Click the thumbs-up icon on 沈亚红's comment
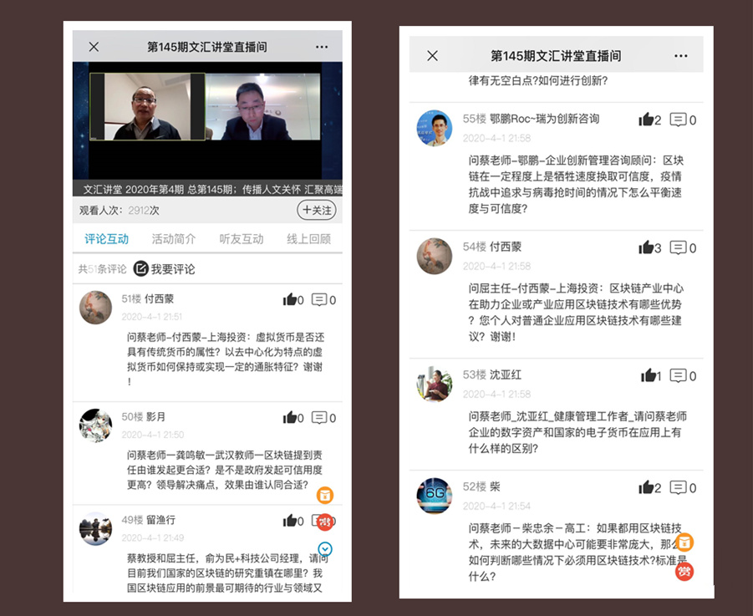Image resolution: width=753 pixels, height=616 pixels. [x=649, y=376]
